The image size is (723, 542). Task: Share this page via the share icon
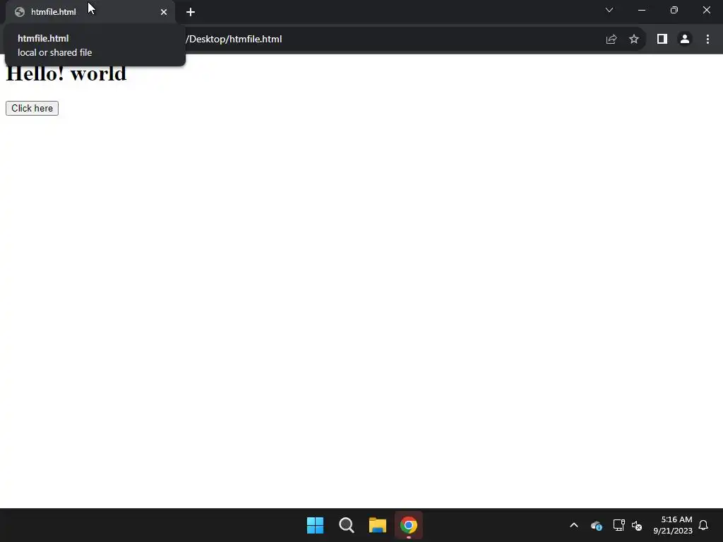tap(611, 40)
